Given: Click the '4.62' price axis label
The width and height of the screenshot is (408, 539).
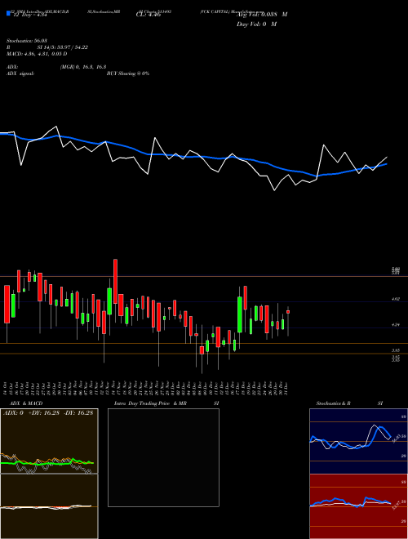Looking at the screenshot, I should click(396, 299).
